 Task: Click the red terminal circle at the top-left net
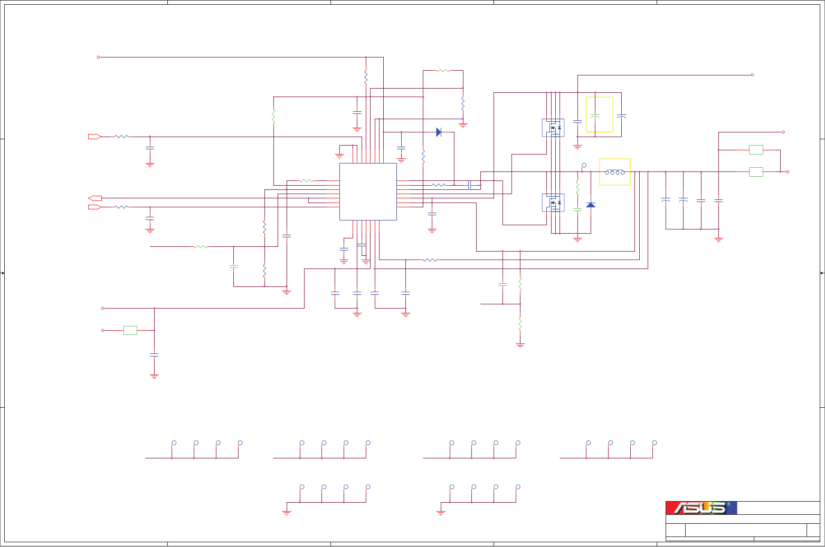98,57
